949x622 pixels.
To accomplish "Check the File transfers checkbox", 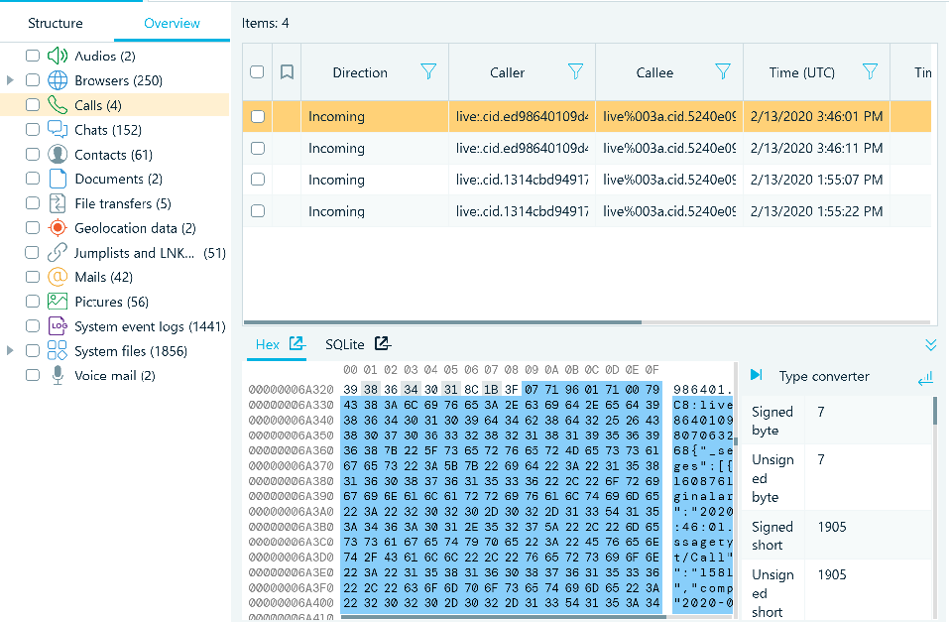I will (33, 203).
